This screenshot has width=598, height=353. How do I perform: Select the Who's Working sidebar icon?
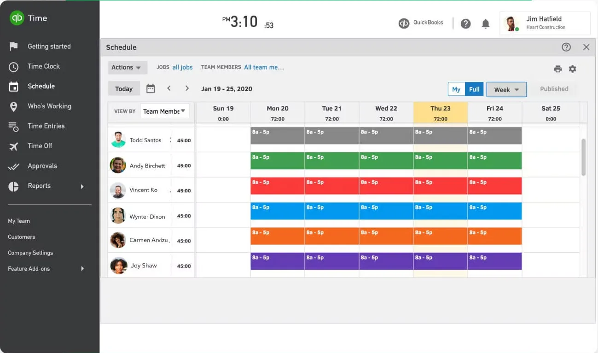pos(14,106)
